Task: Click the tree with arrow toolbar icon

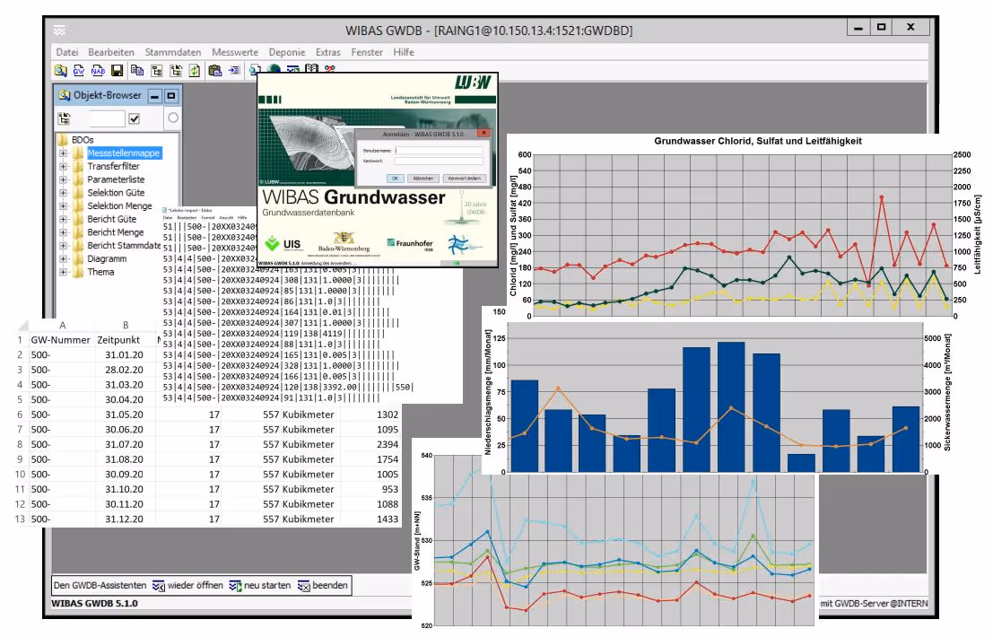Action: (x=176, y=71)
